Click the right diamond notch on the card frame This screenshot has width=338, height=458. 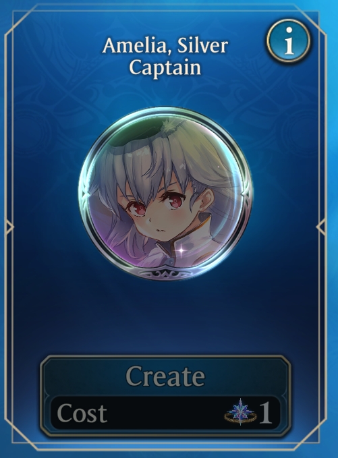(321, 227)
